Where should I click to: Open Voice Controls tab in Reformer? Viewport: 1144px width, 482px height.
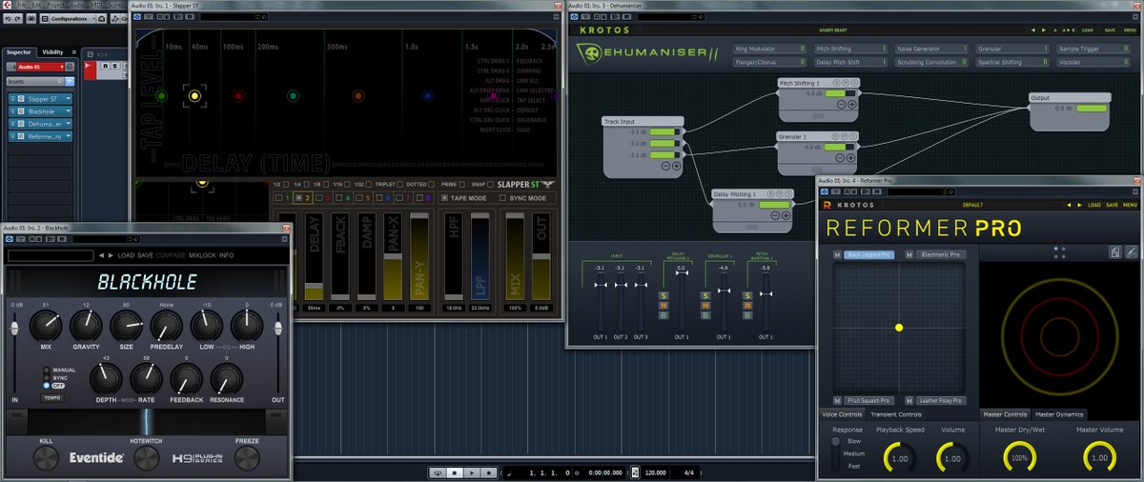[843, 414]
